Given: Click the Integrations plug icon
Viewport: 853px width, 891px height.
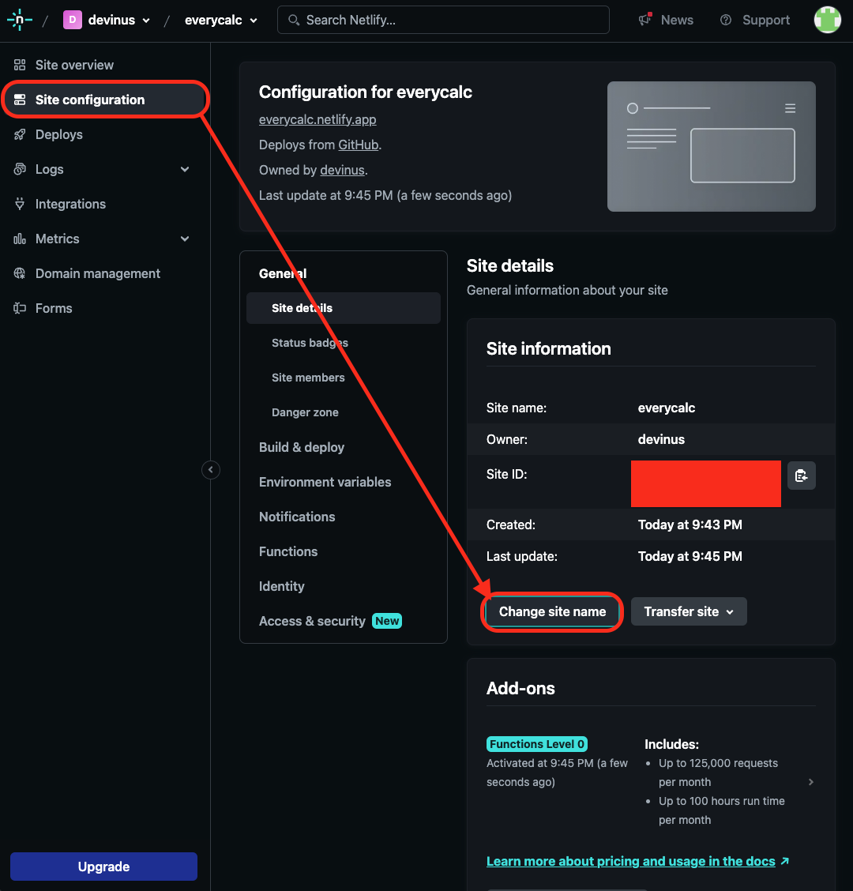Looking at the screenshot, I should click(20, 204).
